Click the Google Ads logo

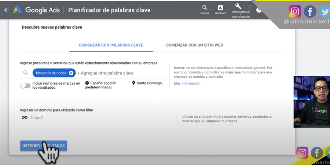[x=17, y=10]
